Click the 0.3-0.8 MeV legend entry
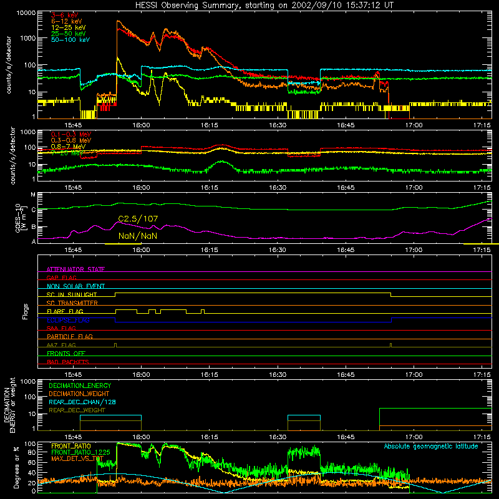Screen dimensions: 499x499 click(71, 140)
